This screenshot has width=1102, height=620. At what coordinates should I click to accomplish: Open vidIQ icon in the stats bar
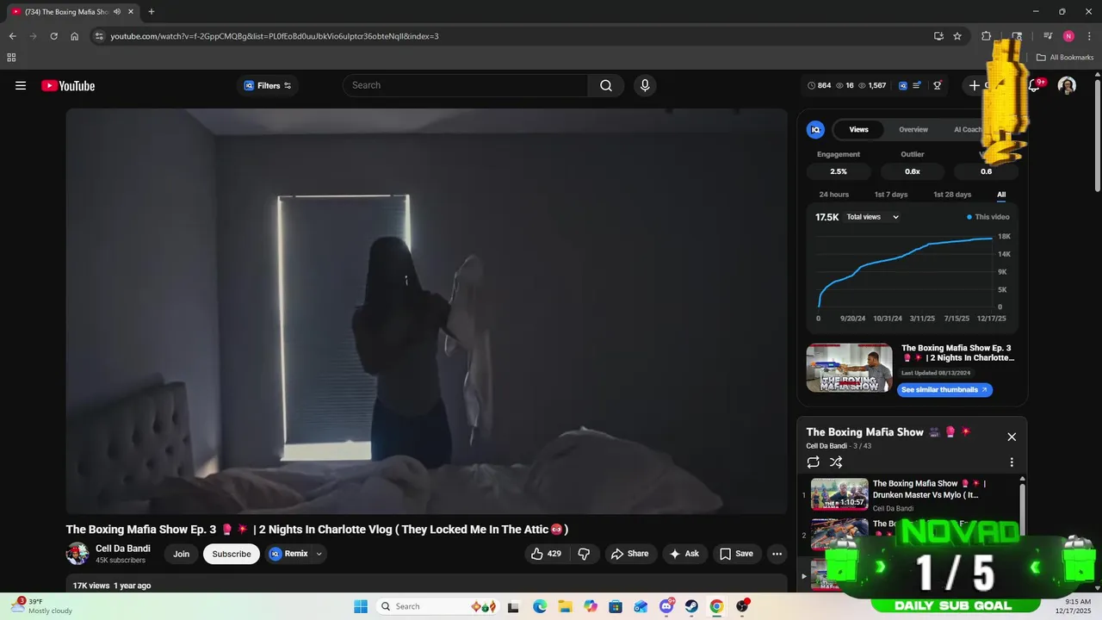tap(903, 85)
